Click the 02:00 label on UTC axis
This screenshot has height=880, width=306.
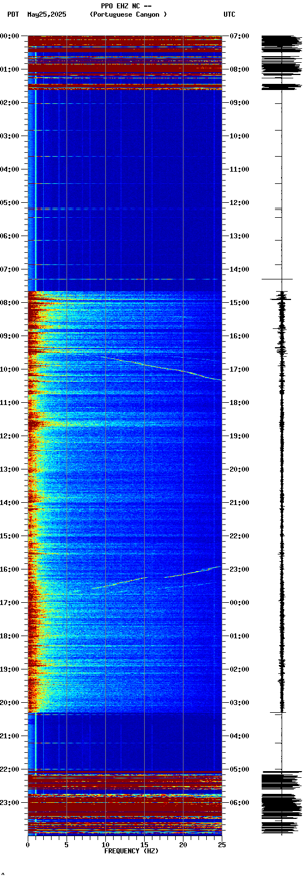tap(239, 669)
